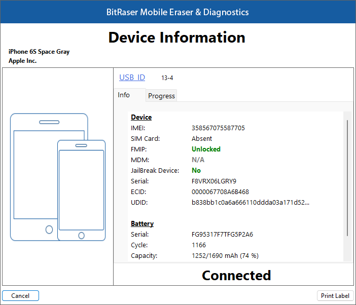Click the JailBreak Device: field label

[x=155, y=171]
